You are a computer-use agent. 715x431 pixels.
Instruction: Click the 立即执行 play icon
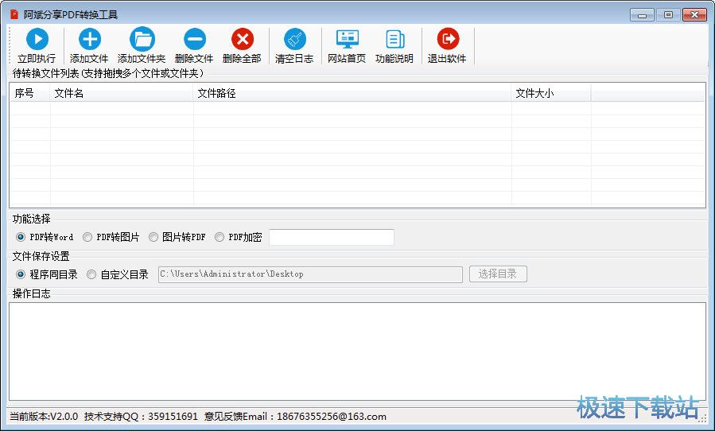[x=37, y=39]
